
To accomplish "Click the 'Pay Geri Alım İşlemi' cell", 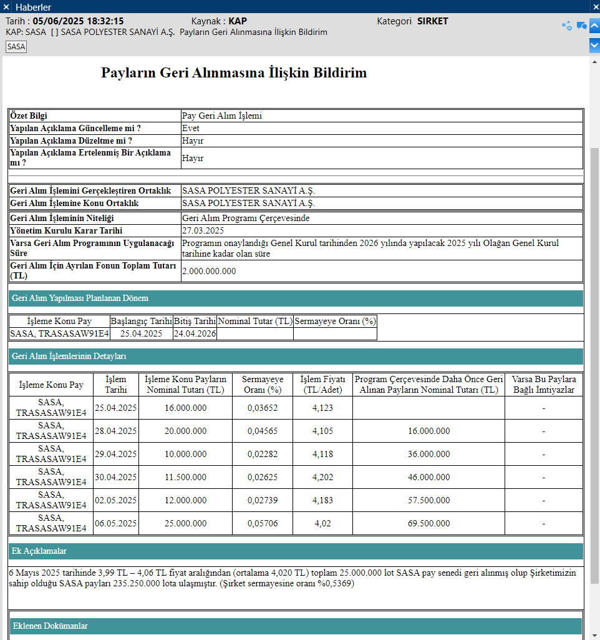I will (382, 116).
